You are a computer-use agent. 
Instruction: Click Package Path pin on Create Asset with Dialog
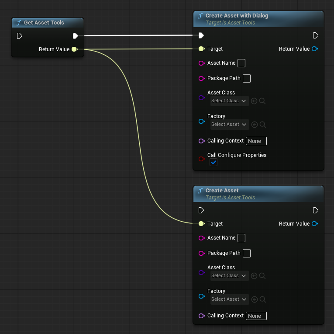click(201, 79)
